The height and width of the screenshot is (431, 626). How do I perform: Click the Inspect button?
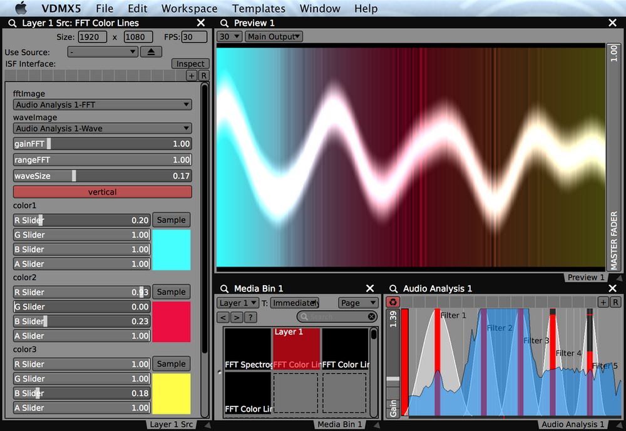[x=190, y=64]
